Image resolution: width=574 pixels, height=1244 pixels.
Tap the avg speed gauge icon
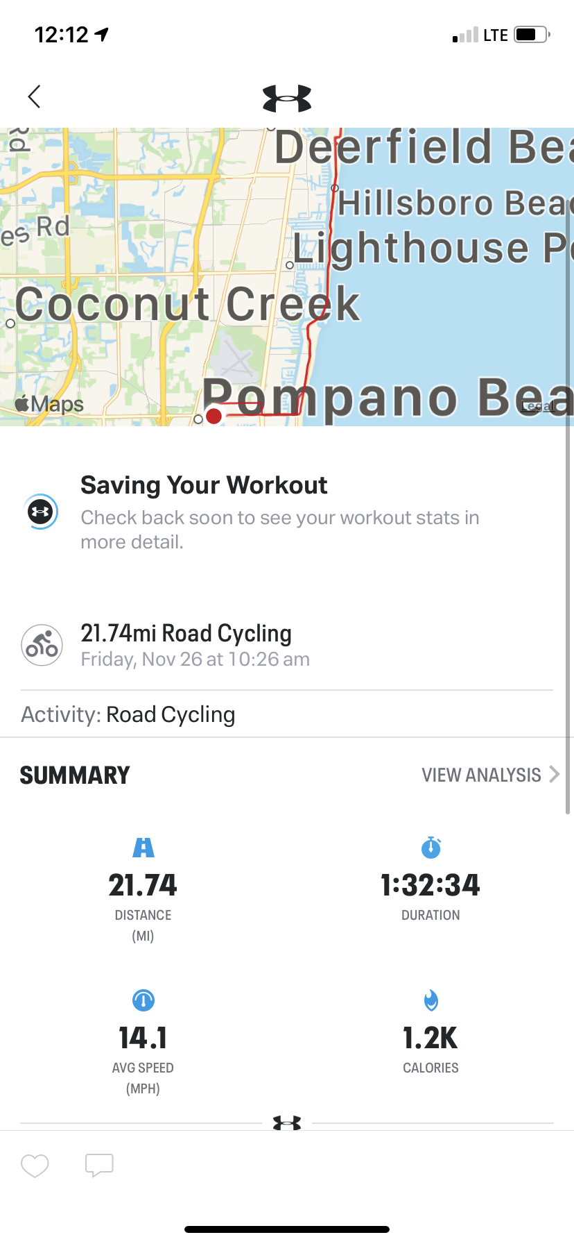[x=143, y=1000]
